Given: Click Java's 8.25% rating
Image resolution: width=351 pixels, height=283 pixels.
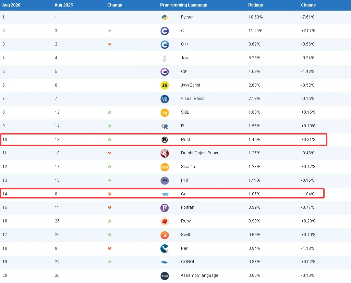Looking at the screenshot, I should (254, 58).
